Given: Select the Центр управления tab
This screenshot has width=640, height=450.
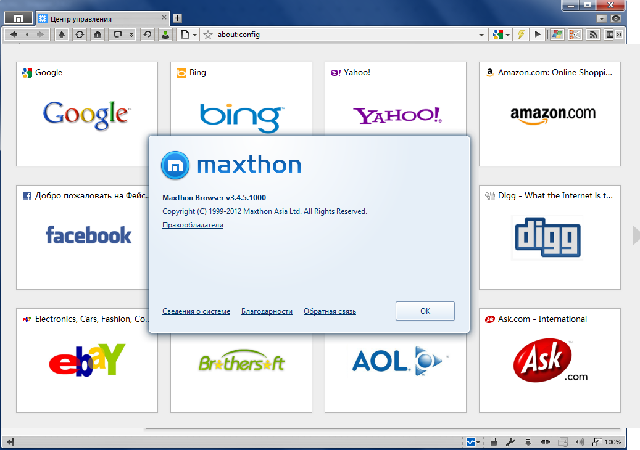Looking at the screenshot, I should [99, 18].
